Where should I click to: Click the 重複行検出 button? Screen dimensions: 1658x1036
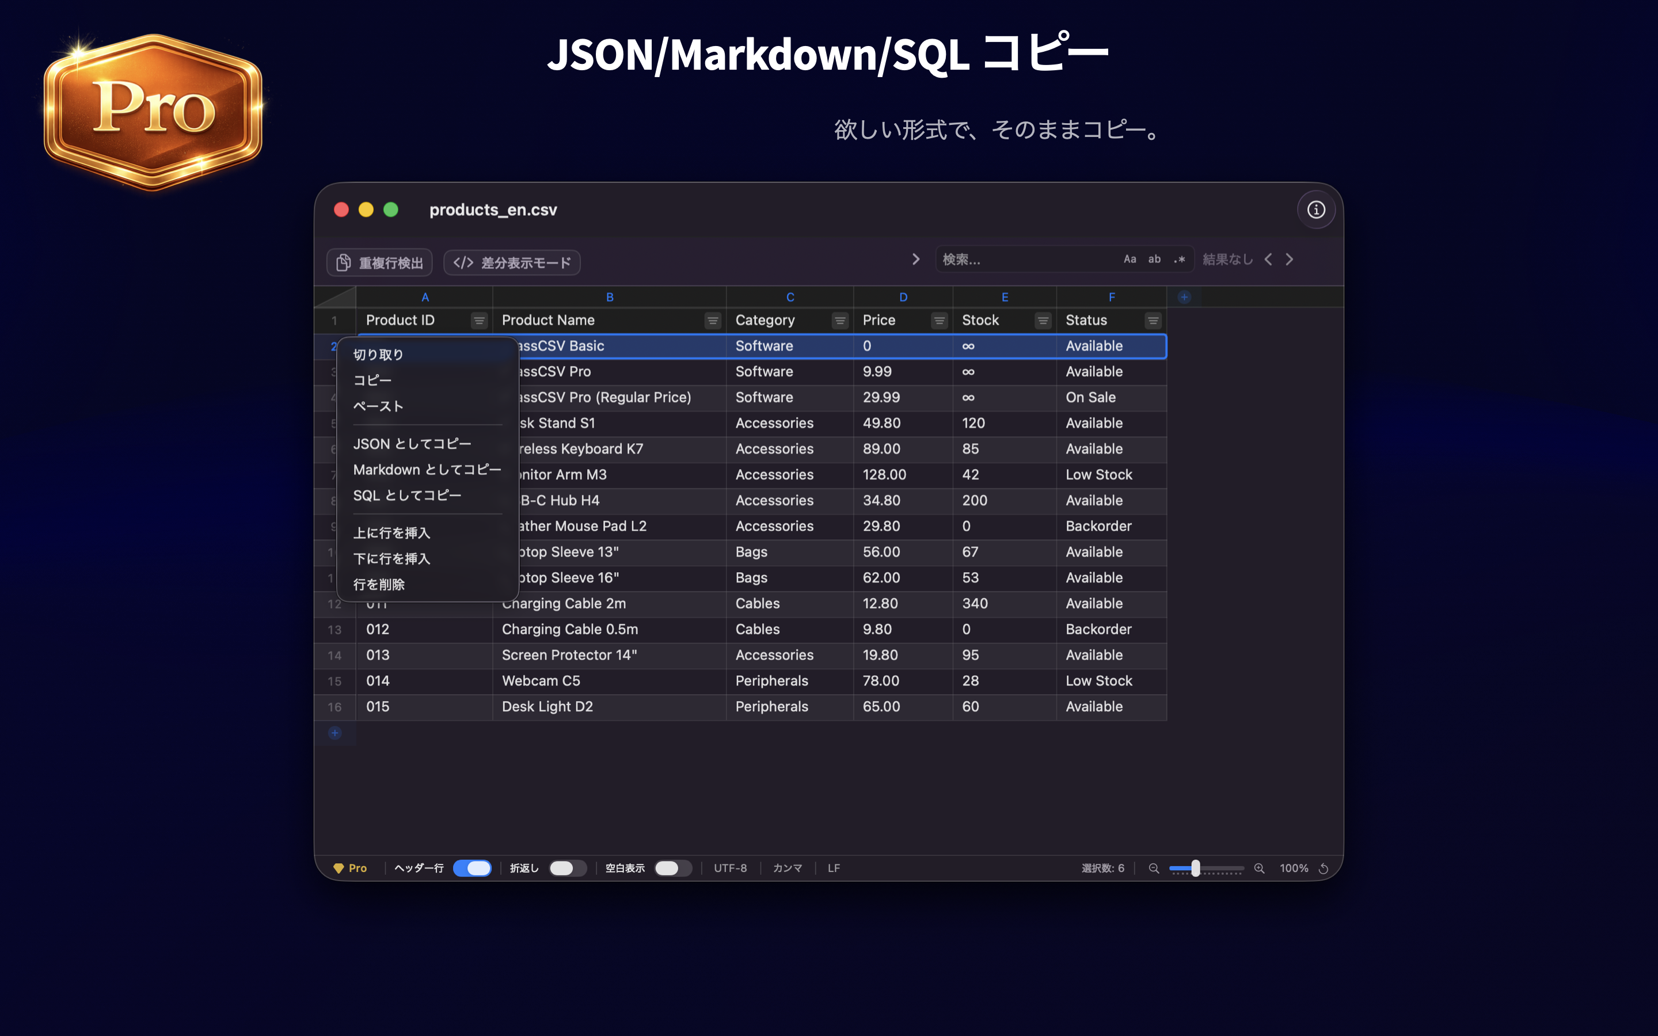(379, 262)
